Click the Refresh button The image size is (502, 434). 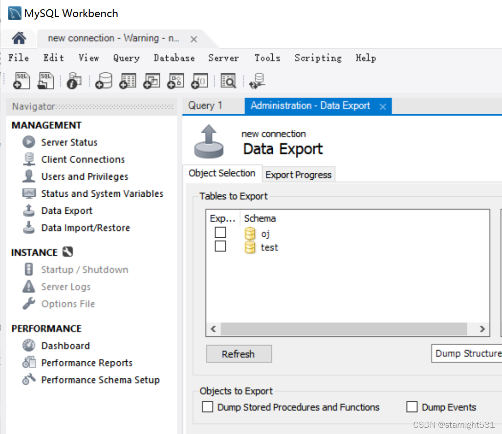[239, 354]
